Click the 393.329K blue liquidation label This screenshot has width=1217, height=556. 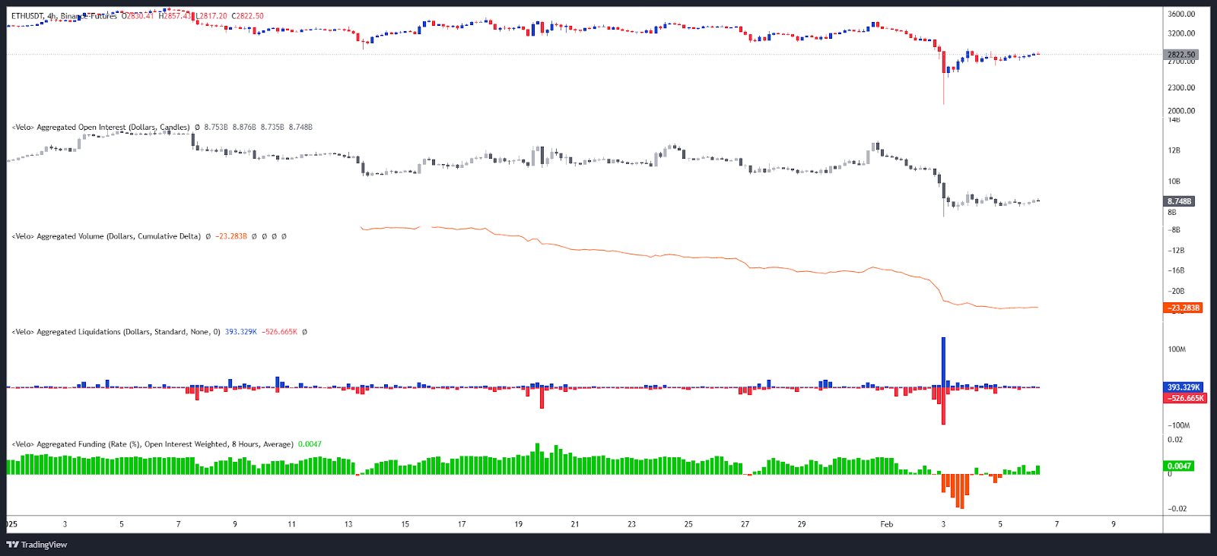[1184, 387]
